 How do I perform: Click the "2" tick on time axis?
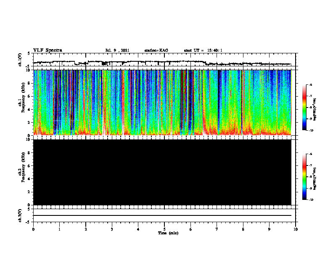pyautogui.click(x=86, y=229)
